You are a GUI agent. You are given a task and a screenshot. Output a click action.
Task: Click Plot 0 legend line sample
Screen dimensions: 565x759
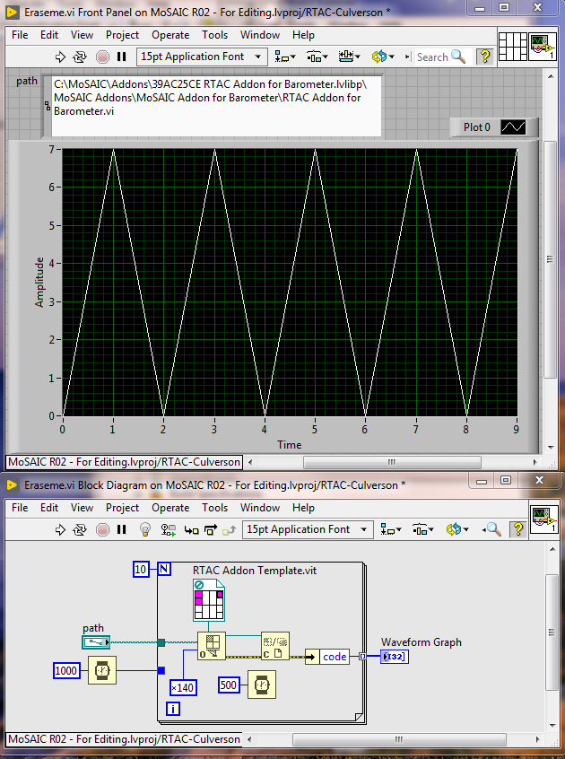pos(513,127)
